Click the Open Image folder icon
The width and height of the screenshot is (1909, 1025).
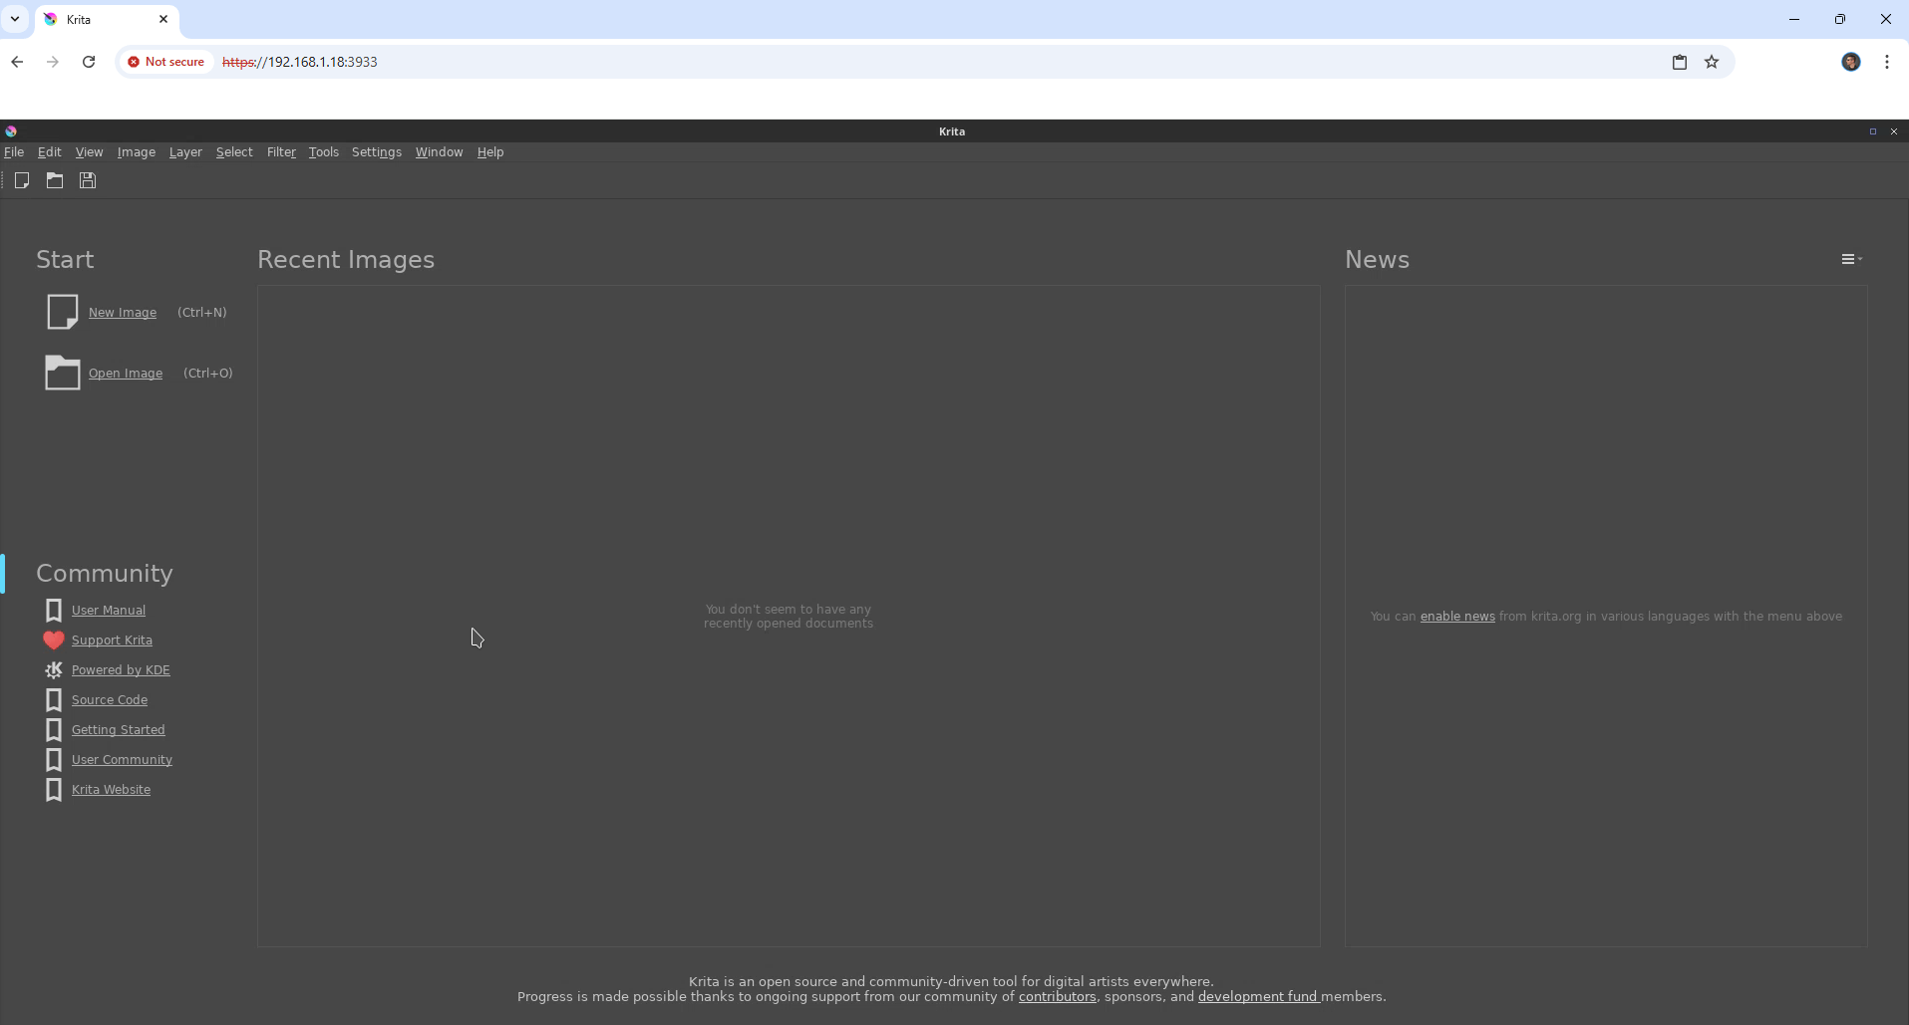[62, 373]
